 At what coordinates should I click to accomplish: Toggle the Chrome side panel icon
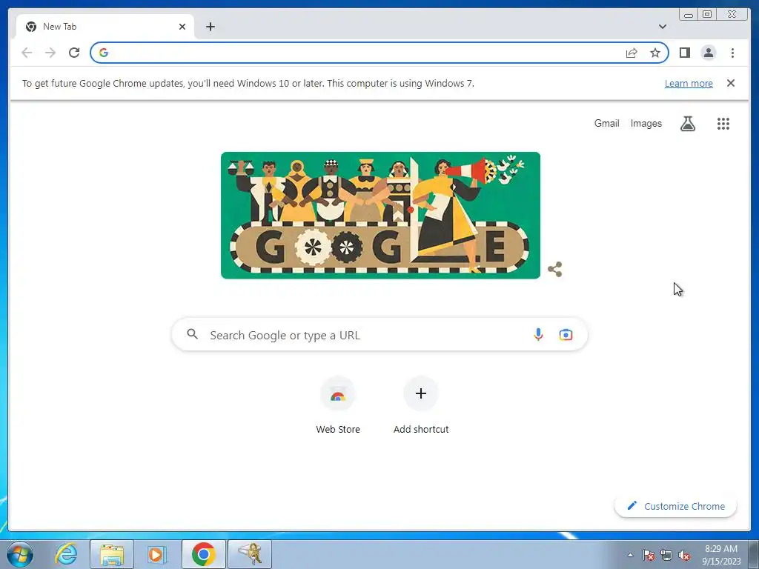pyautogui.click(x=684, y=53)
